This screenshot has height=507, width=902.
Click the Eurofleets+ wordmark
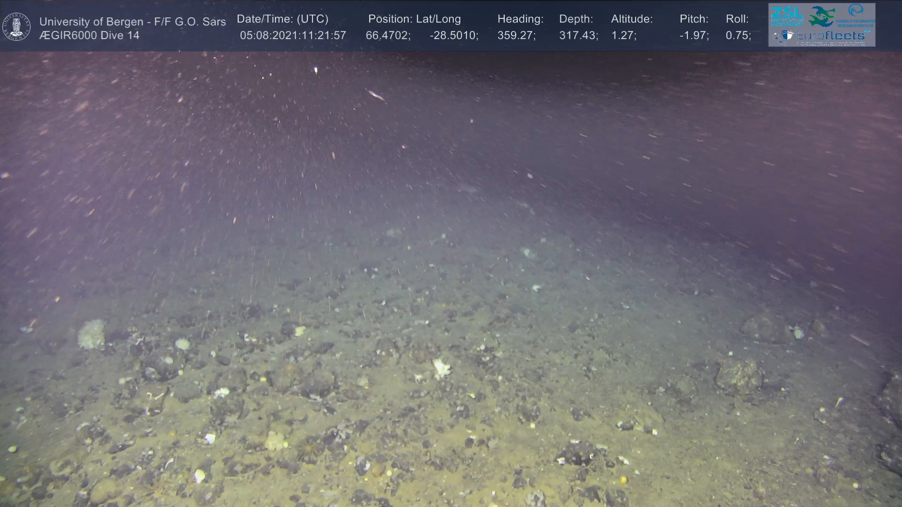coord(832,36)
